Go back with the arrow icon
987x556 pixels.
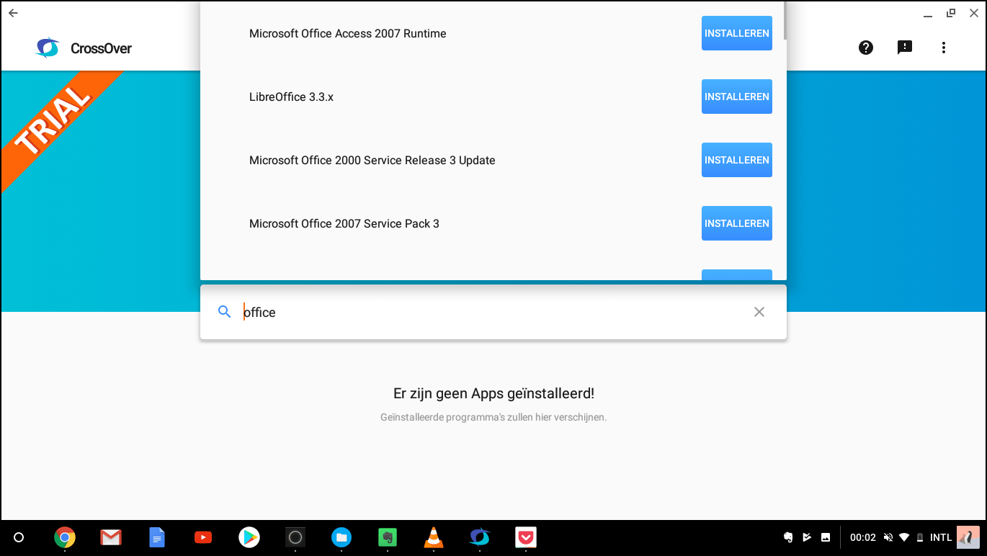[x=13, y=13]
